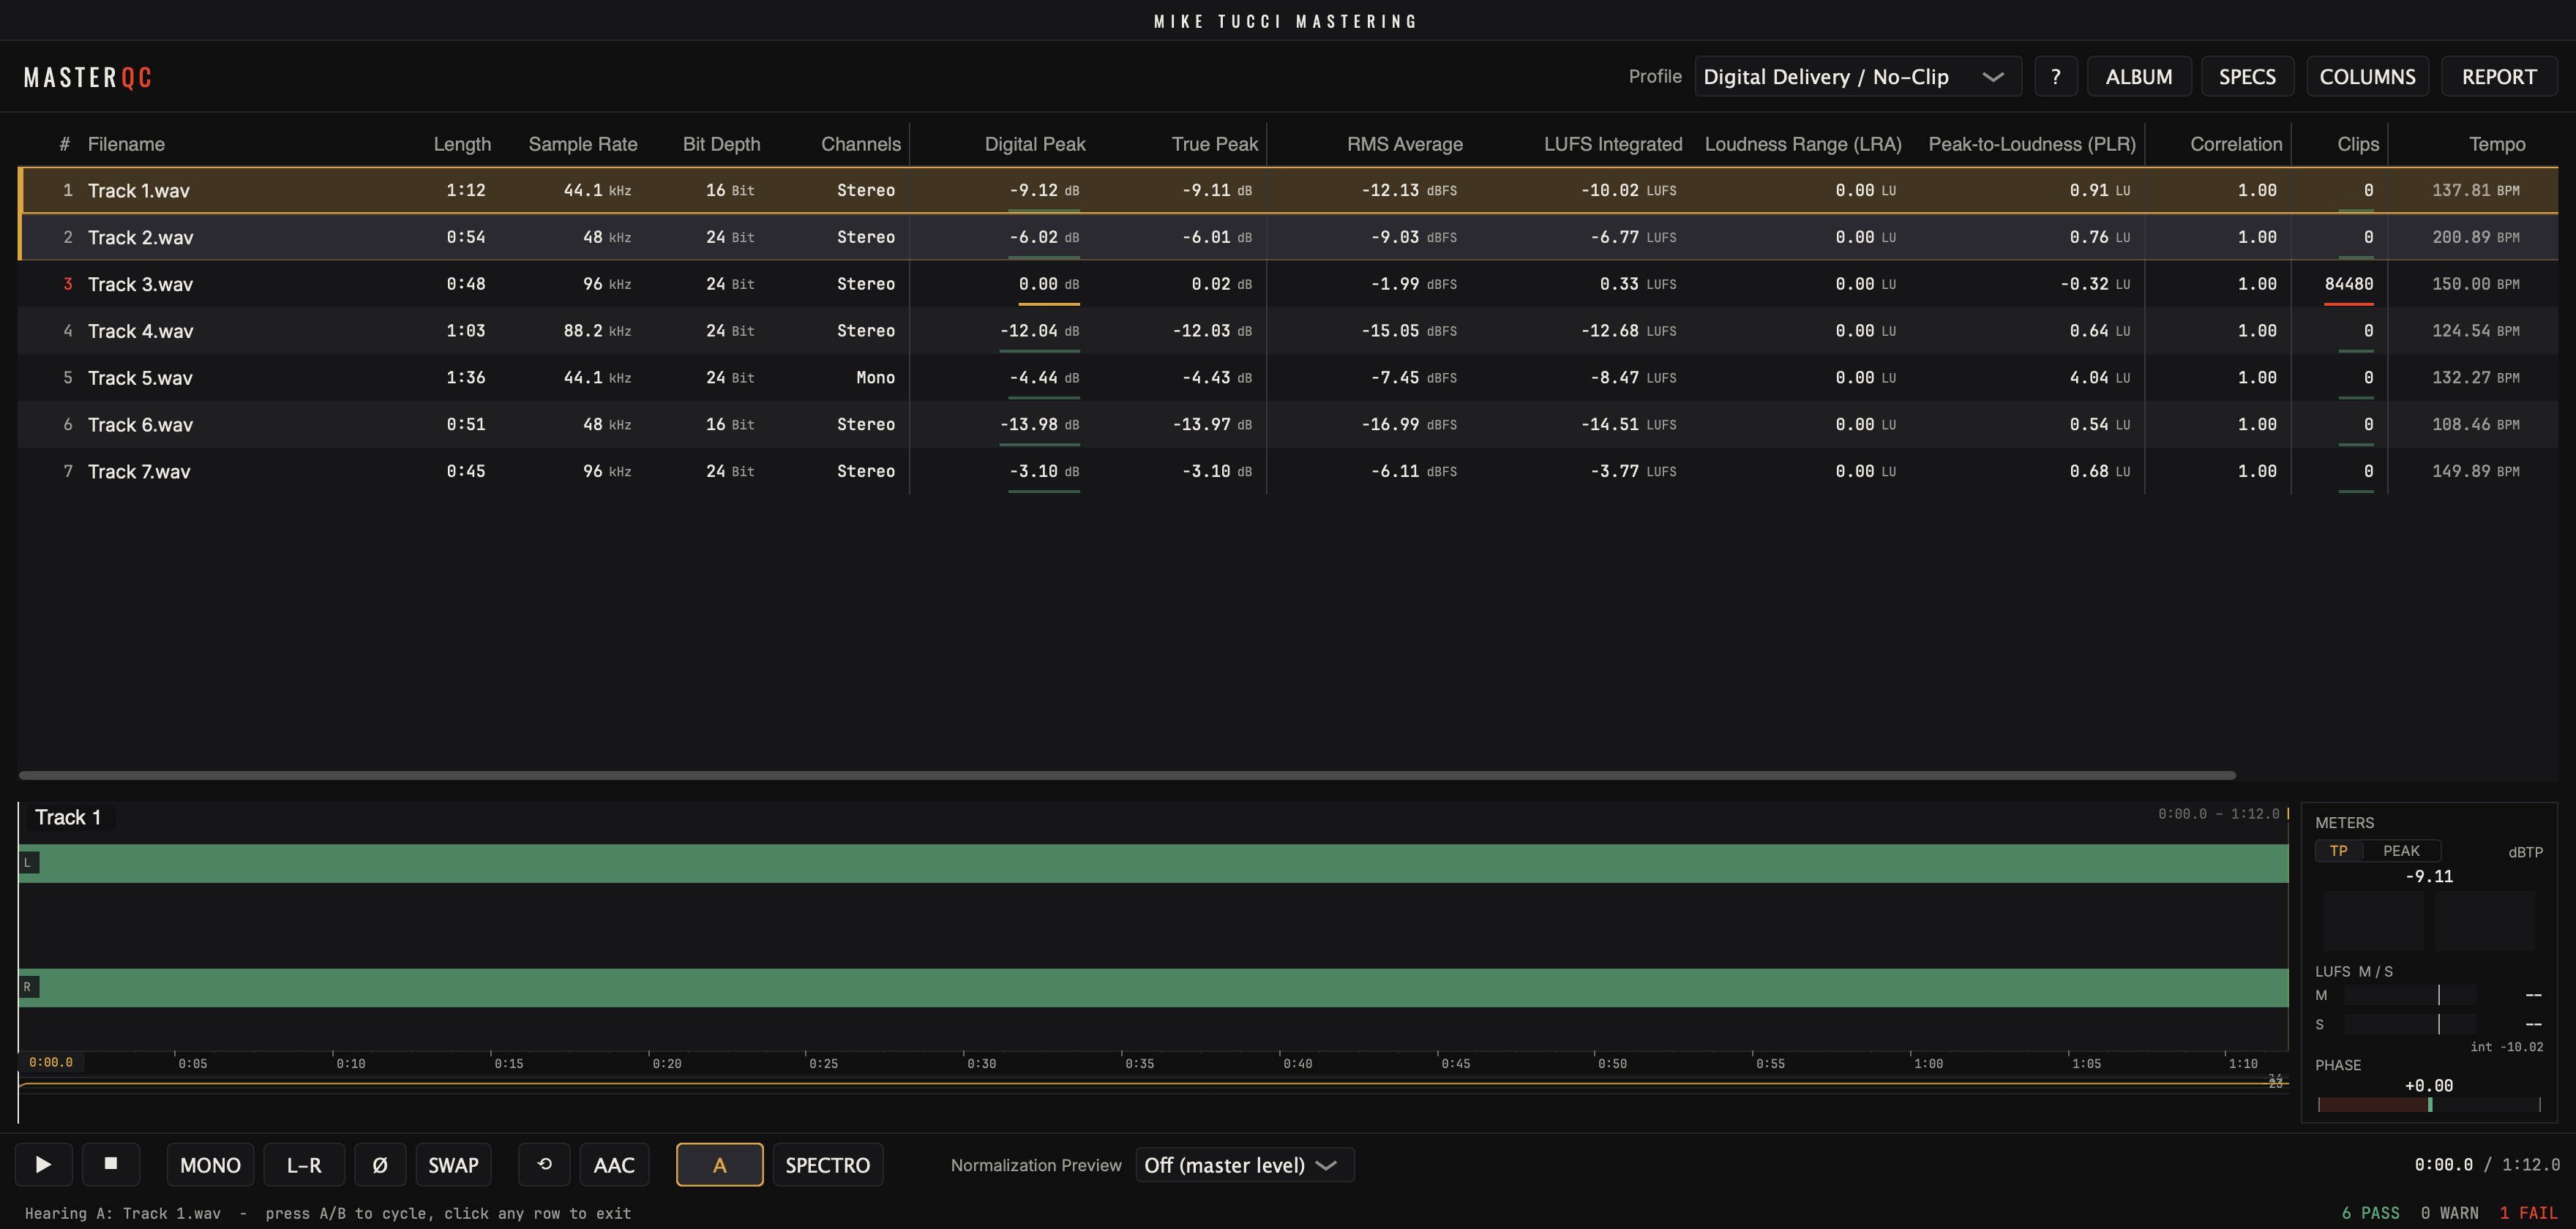Screen dimensions: 2576x1229
Task: Click the 200.89 BPM tempo value
Action: click(x=2475, y=237)
